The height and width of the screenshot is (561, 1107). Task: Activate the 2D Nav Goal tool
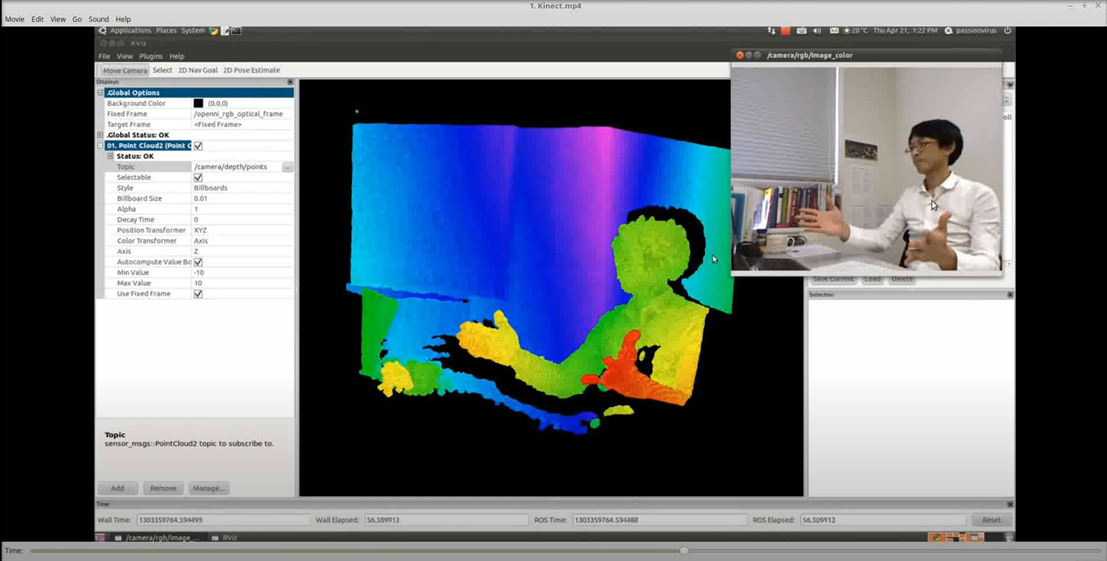[x=198, y=70]
